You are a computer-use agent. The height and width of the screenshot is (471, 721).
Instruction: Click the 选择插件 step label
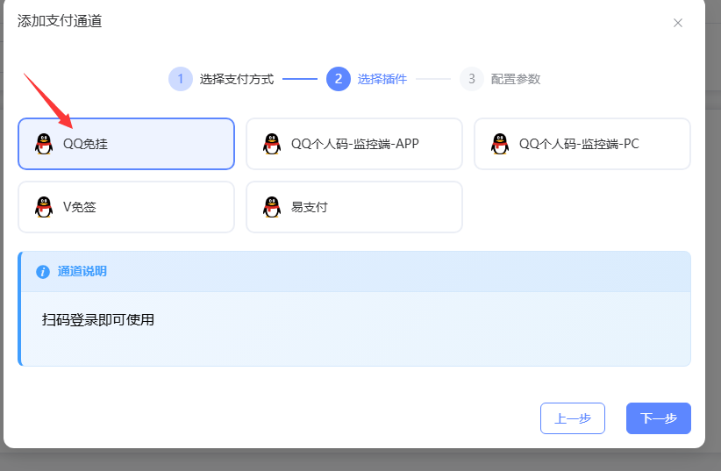point(382,79)
